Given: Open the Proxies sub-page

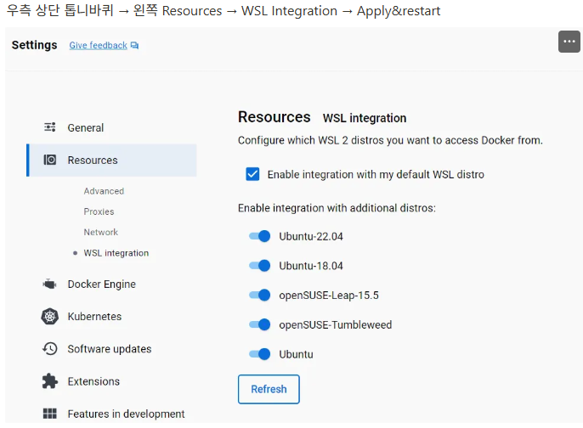Looking at the screenshot, I should click(x=99, y=211).
